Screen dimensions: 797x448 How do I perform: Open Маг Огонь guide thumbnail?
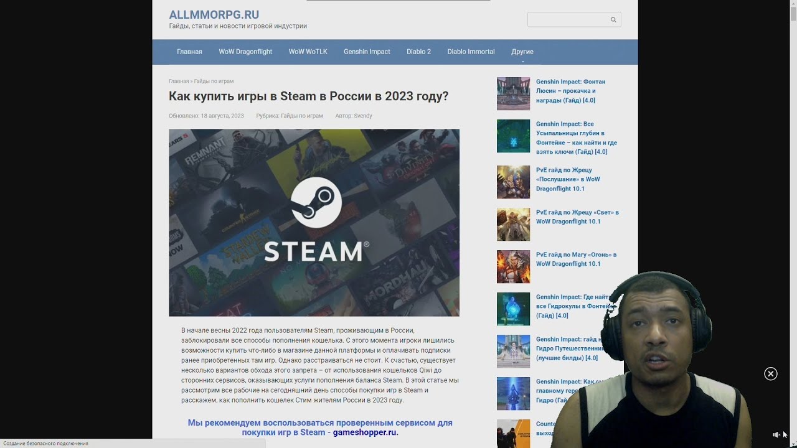coord(513,266)
